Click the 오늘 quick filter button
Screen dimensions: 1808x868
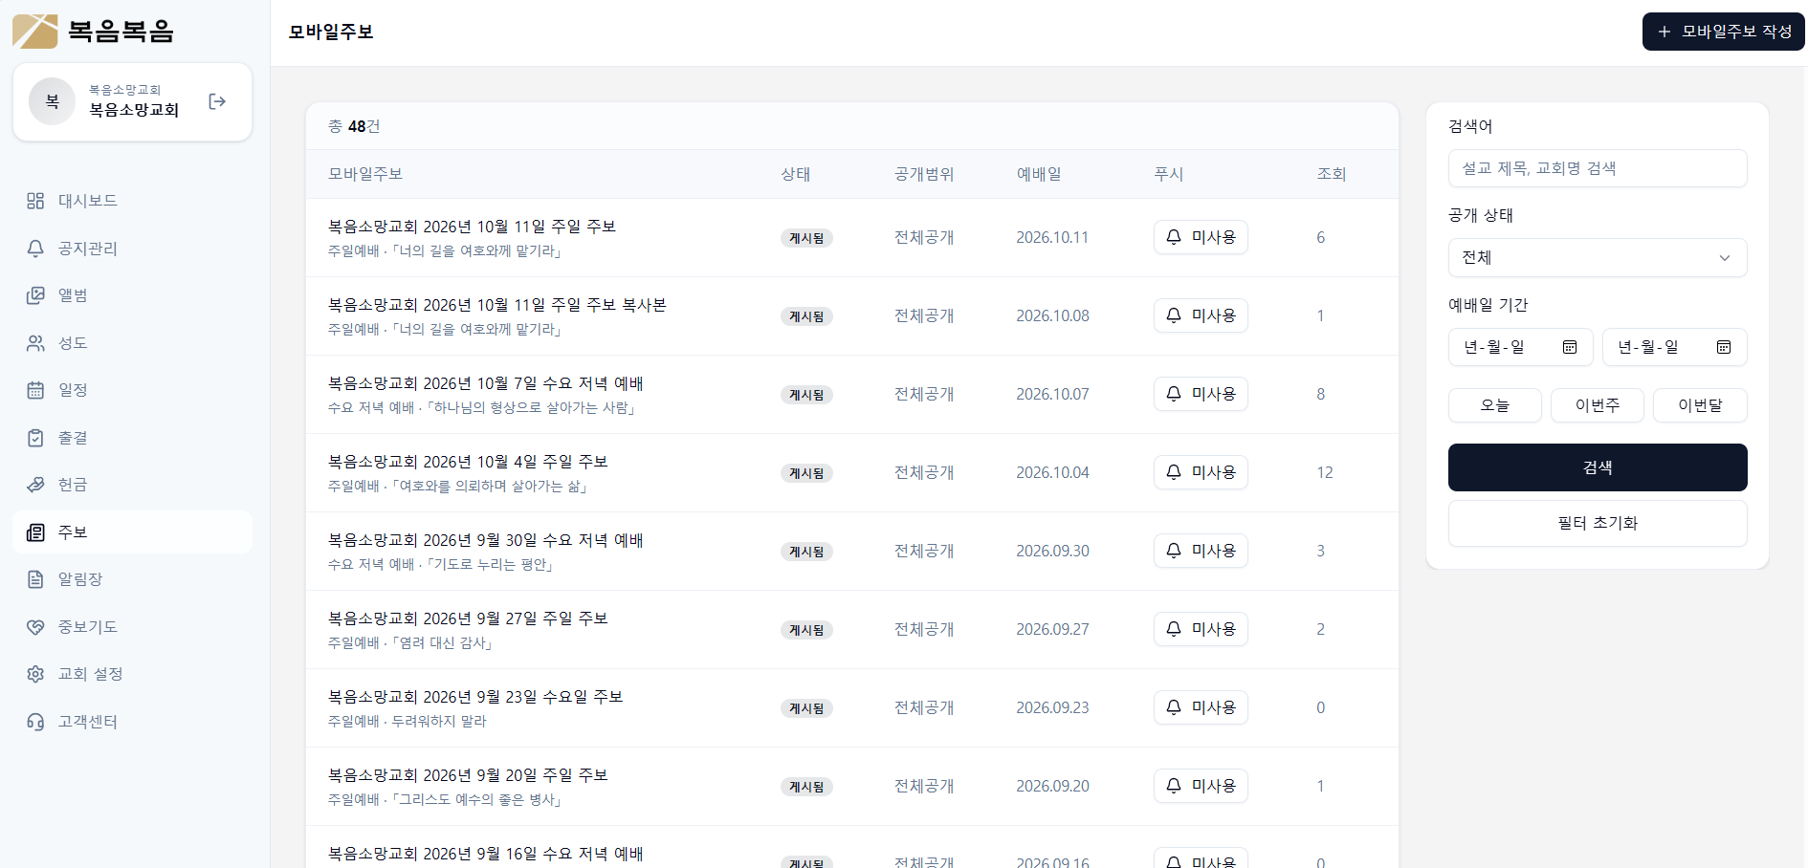1495,405
